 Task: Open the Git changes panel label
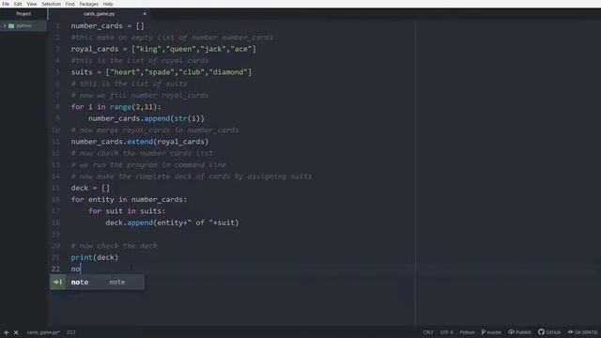tap(586, 332)
